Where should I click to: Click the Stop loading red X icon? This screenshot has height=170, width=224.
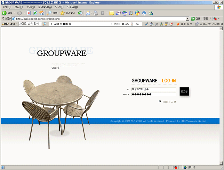coord(28,13)
